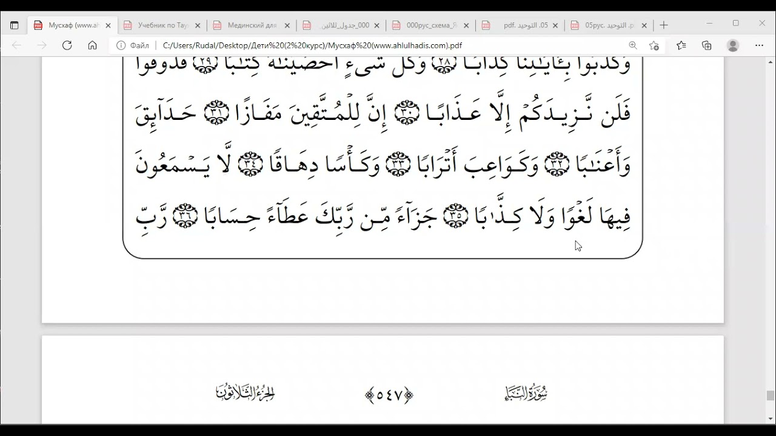Screen dimensions: 776x436
Task: Close the Мединский для tab
Action: pyautogui.click(x=287, y=25)
